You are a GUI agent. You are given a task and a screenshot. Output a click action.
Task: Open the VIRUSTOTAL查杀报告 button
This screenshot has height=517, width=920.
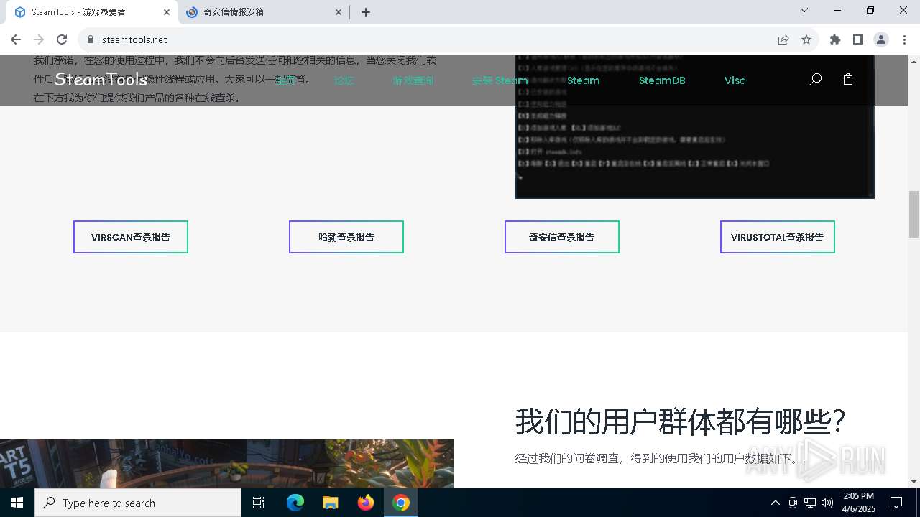click(778, 237)
